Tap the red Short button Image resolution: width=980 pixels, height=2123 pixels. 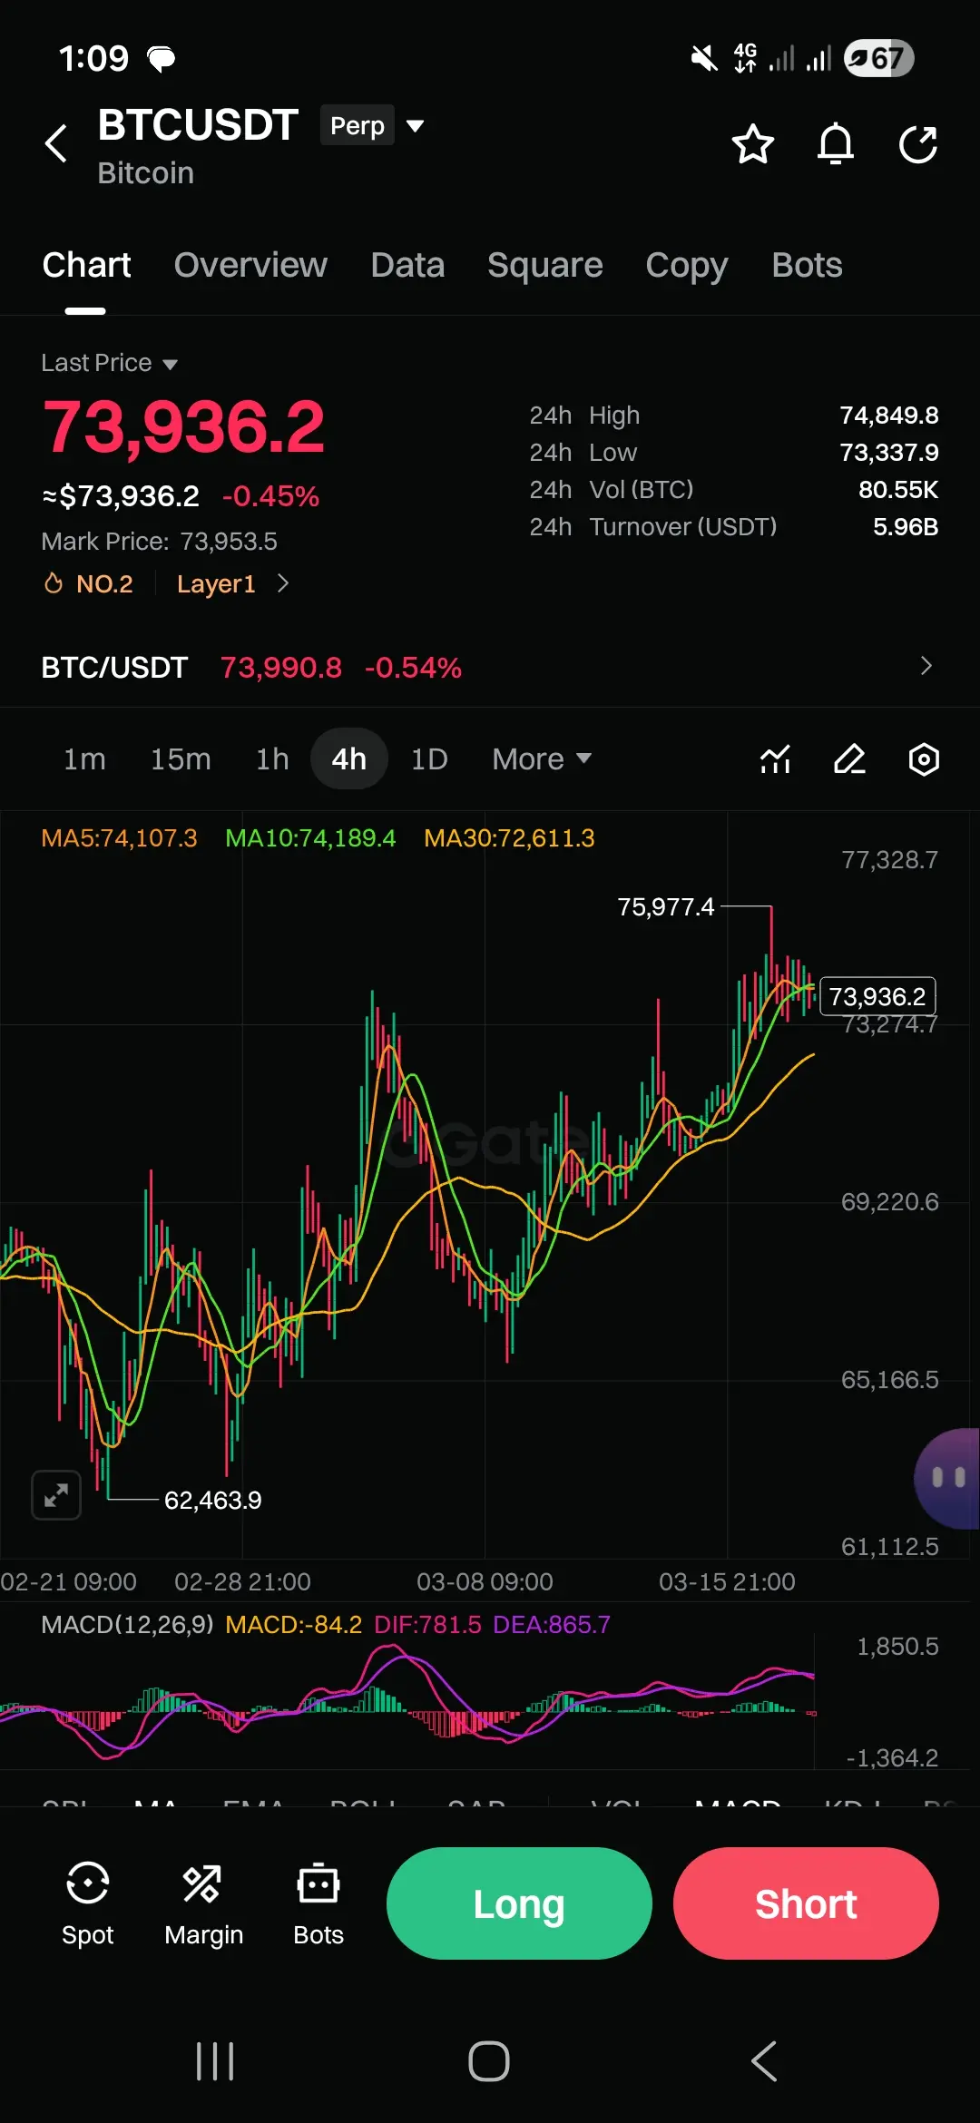tap(806, 1903)
